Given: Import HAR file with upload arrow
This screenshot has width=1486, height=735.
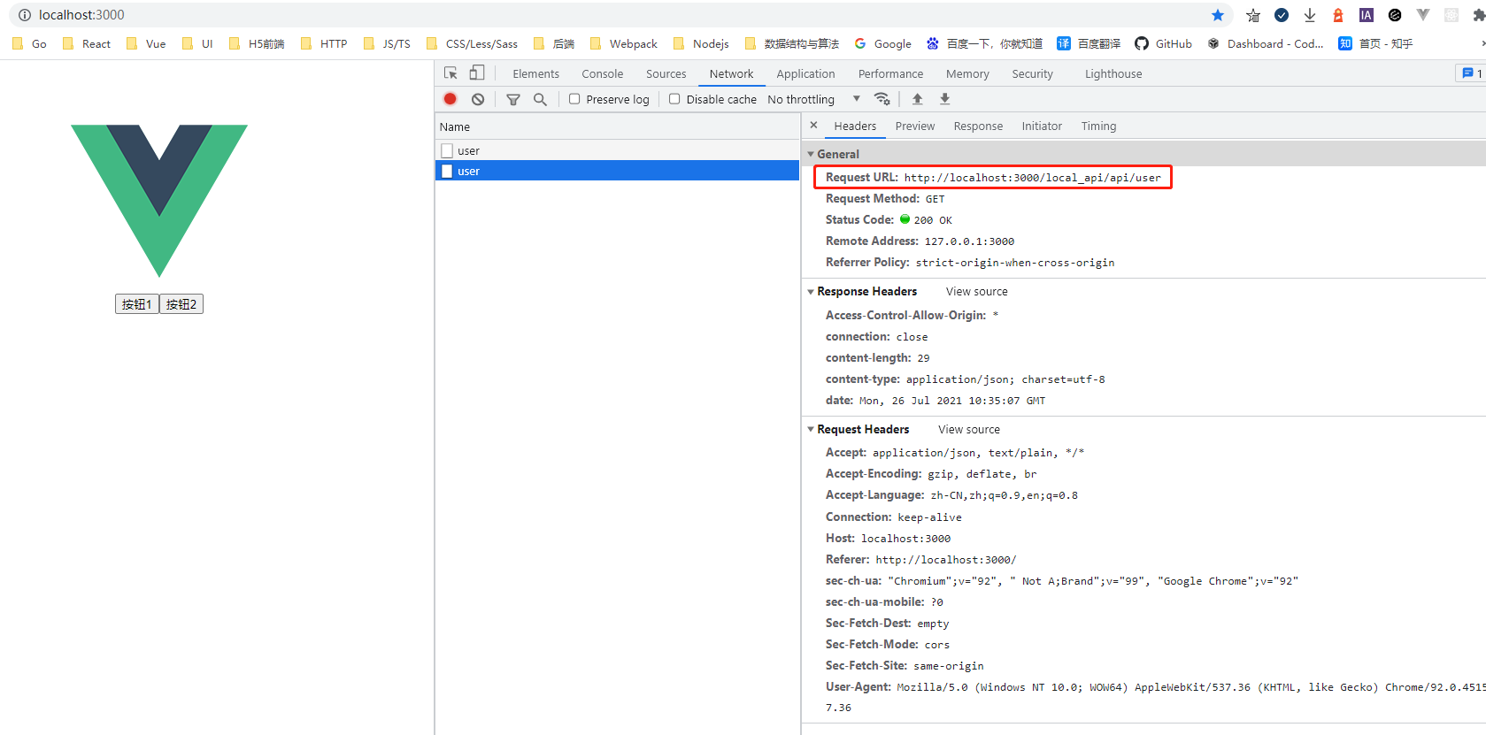Looking at the screenshot, I should [x=918, y=99].
